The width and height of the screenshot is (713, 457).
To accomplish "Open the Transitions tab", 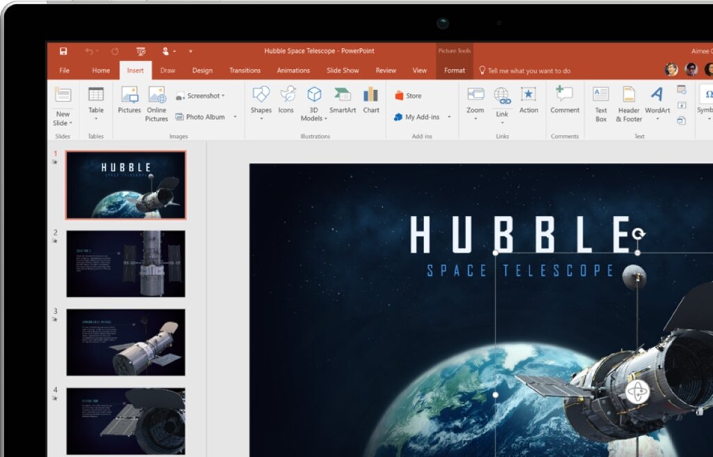I will (245, 70).
